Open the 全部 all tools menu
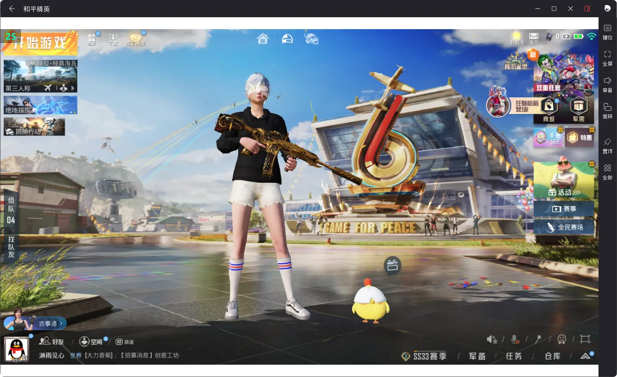Screen dimensions: 617x377 click(x=607, y=172)
